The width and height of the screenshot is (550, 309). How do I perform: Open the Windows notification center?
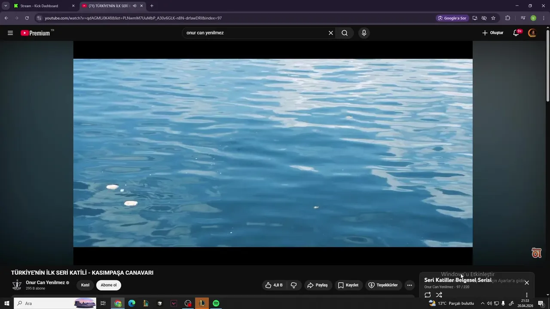541,303
